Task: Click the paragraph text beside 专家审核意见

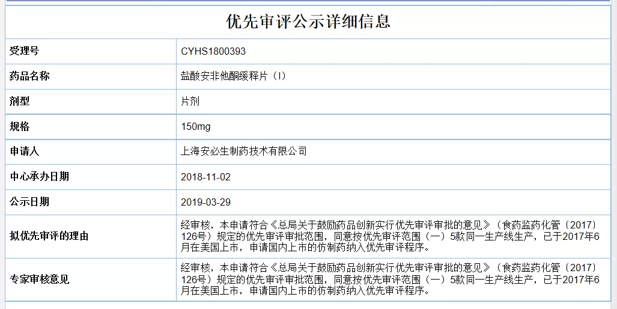Action: click(391, 279)
